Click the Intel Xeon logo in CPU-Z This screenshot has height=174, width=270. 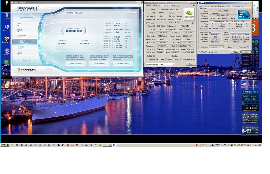coord(244,14)
